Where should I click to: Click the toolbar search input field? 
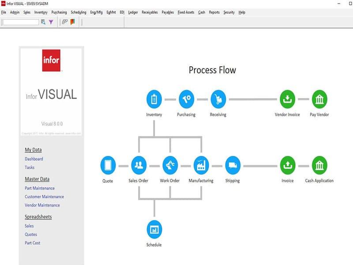[21, 22]
